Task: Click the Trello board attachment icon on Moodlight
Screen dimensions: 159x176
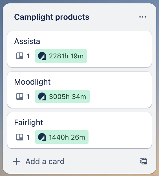Action: point(20,96)
